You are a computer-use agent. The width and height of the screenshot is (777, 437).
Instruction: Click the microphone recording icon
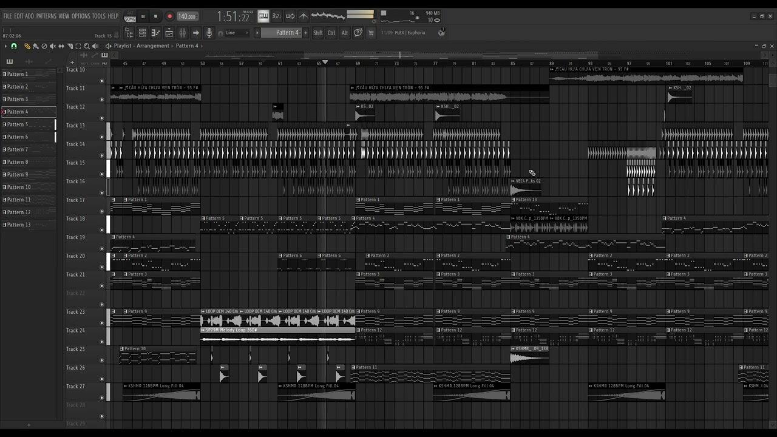pyautogui.click(x=209, y=33)
